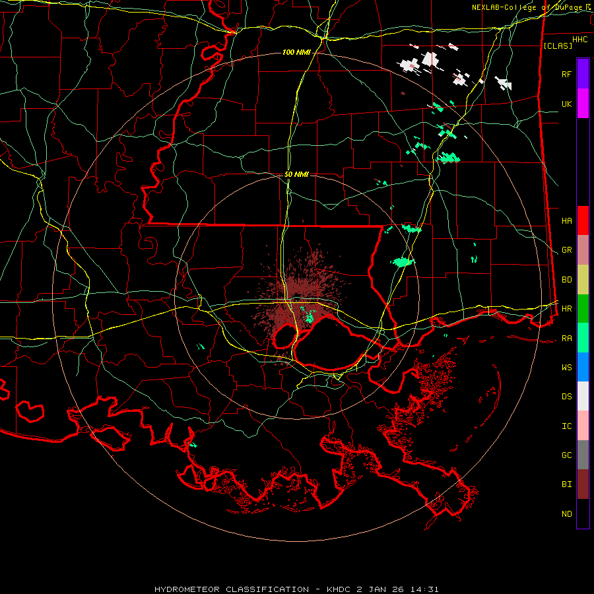Click the HR dark green legend color
594x594 pixels.
[x=583, y=309]
